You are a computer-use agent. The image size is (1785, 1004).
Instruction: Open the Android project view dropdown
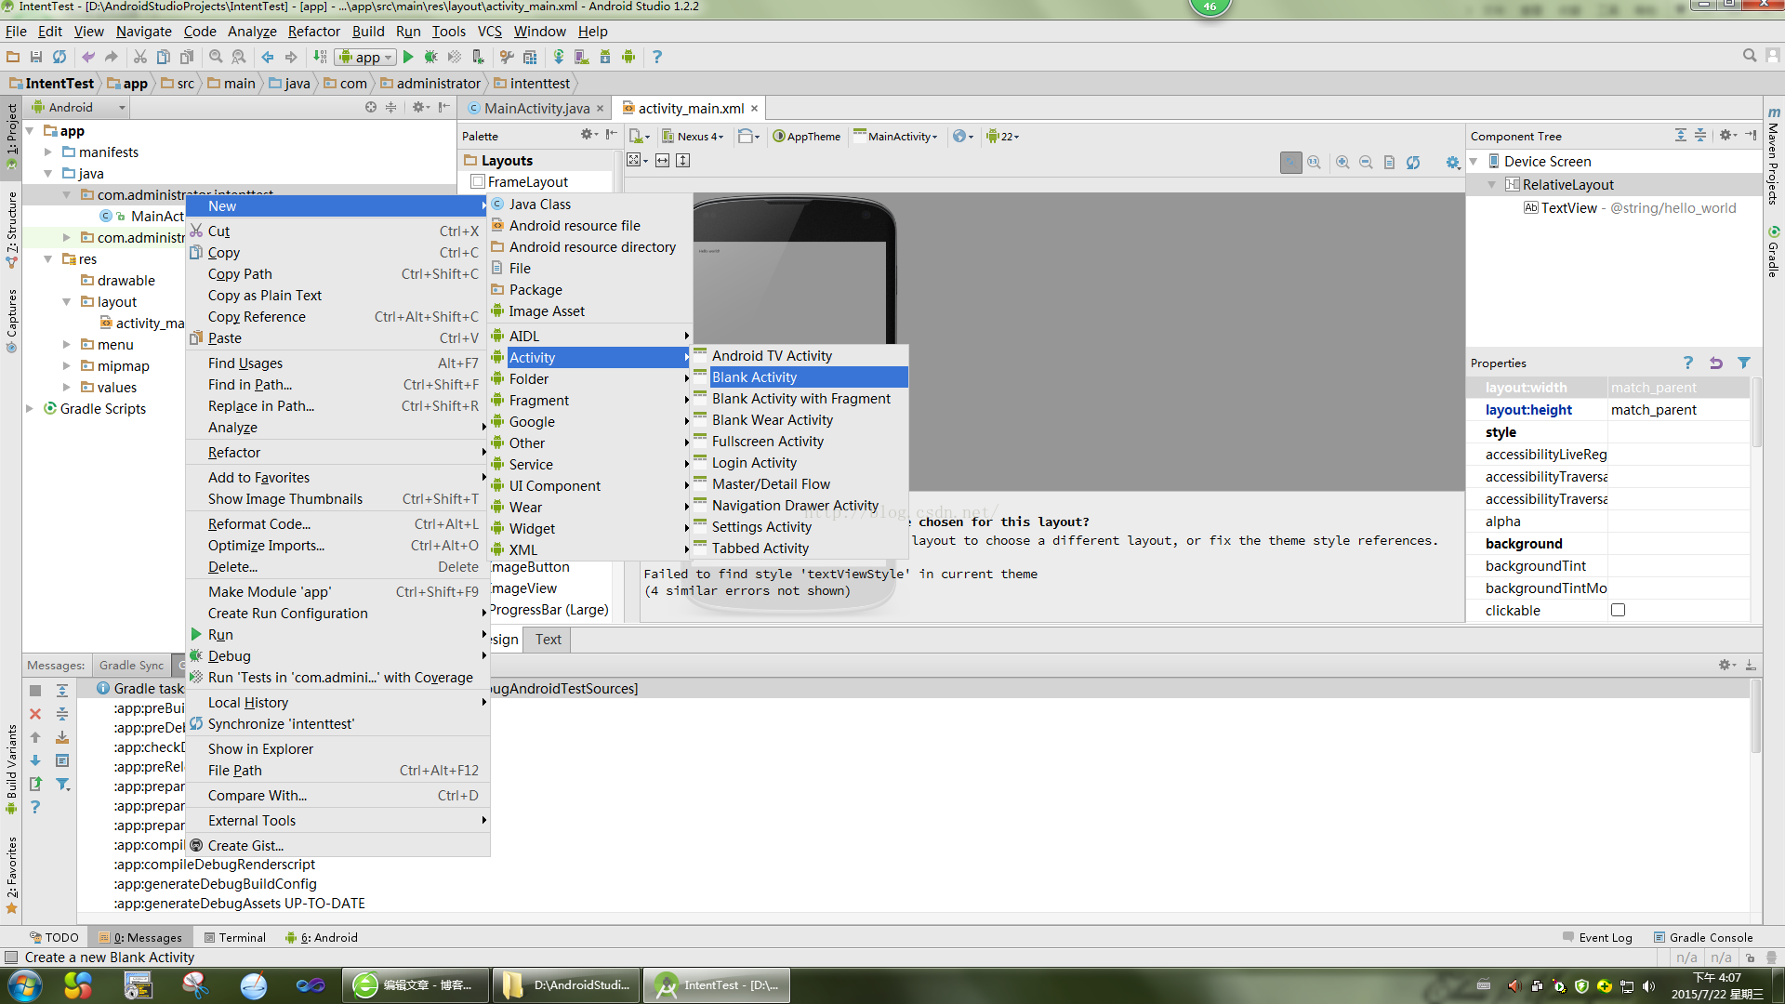(79, 108)
